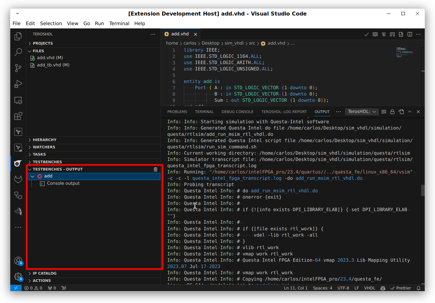This screenshot has height=303, width=435.
Task: Open editor More Actions ellipsis
Action: tap(418, 34)
